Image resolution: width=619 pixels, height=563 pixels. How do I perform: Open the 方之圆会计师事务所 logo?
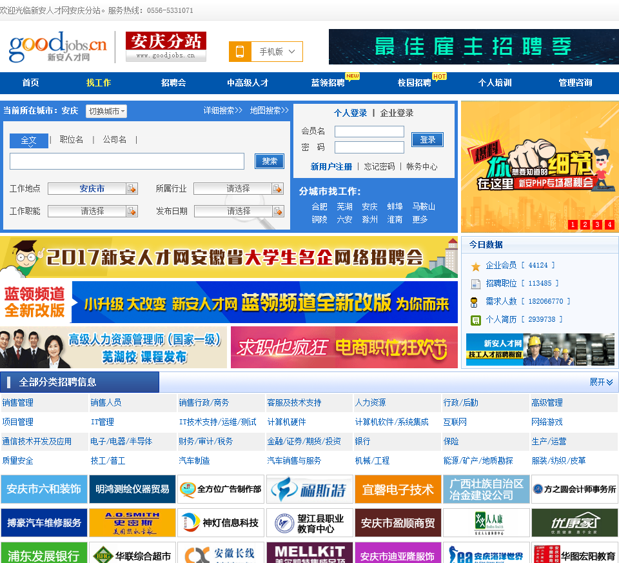tap(575, 489)
